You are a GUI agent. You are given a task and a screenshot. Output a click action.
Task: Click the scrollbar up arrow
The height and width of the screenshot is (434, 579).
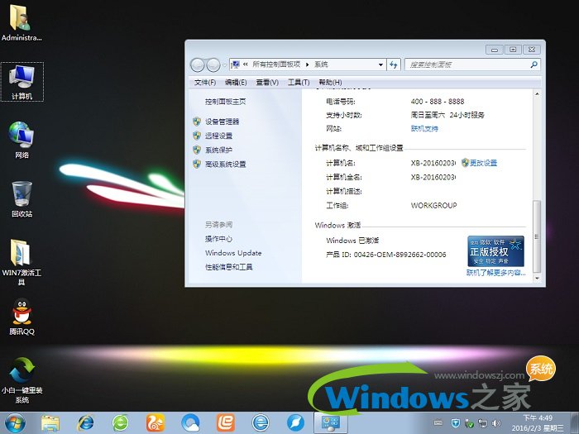[x=537, y=94]
